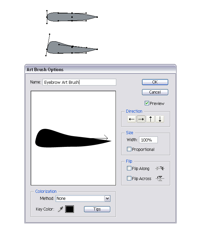Enable the Flip Across checkbox
This screenshot has height=228, width=201.
[x=129, y=179]
